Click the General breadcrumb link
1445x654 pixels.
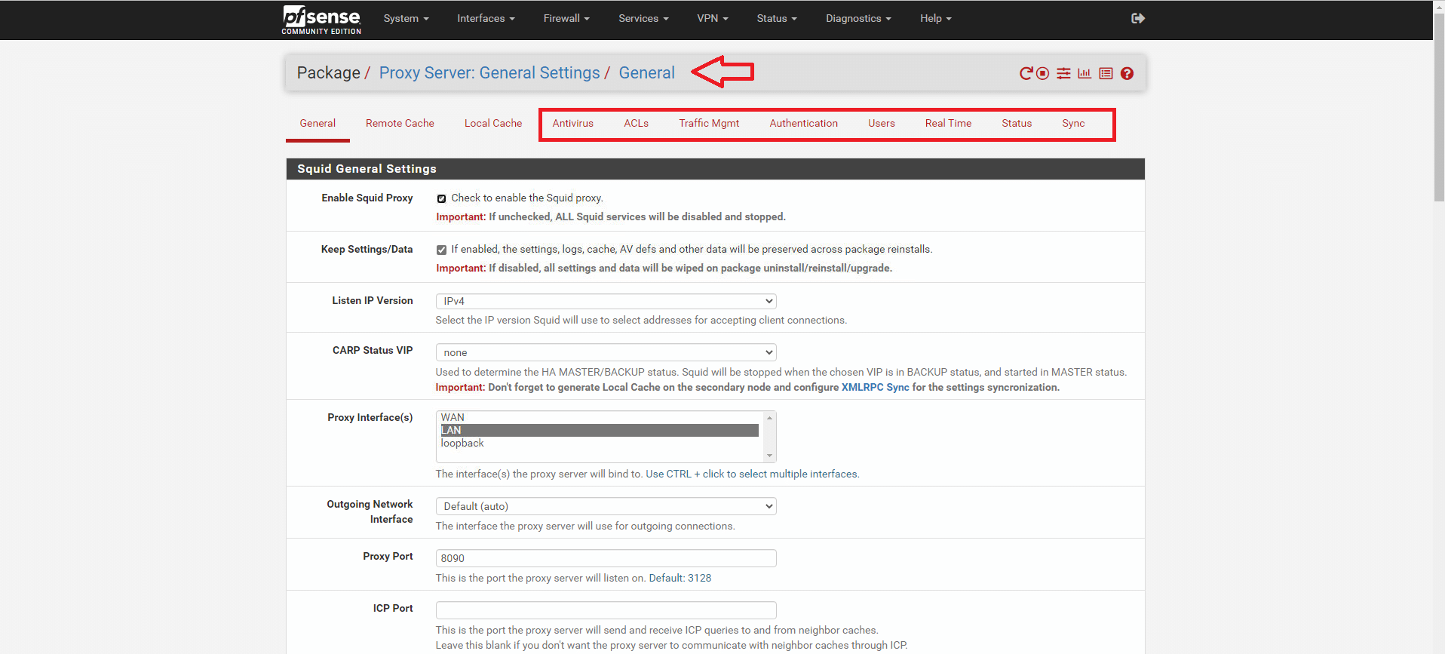[x=646, y=72]
